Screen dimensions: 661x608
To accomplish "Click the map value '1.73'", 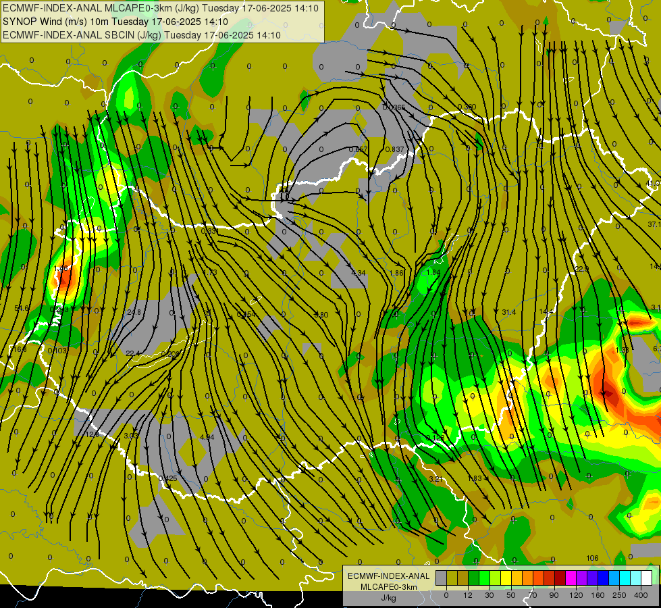I will point(210,272).
